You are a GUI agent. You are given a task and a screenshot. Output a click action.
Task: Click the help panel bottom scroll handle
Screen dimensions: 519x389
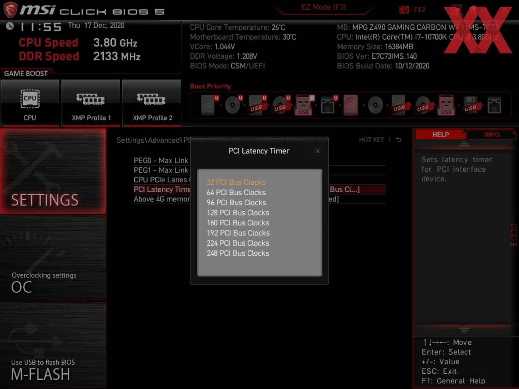coord(464,330)
